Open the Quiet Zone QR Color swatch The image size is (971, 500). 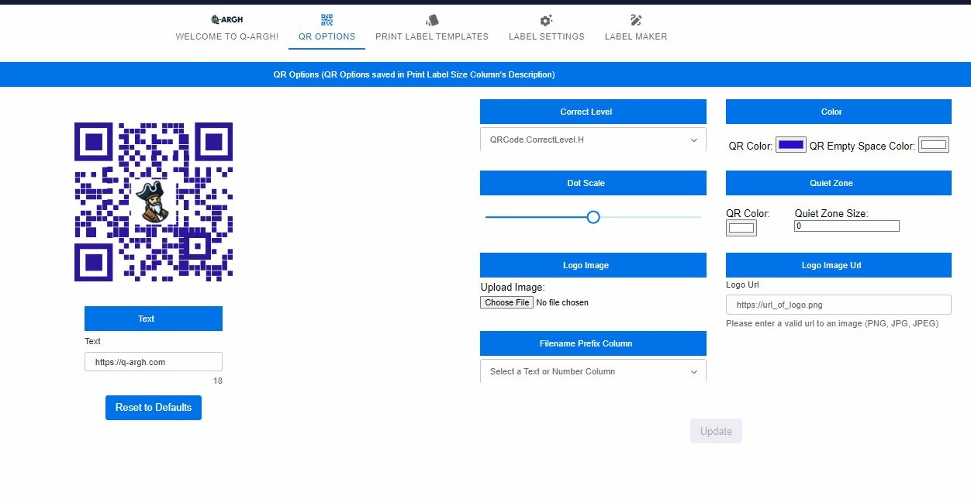[x=741, y=228]
